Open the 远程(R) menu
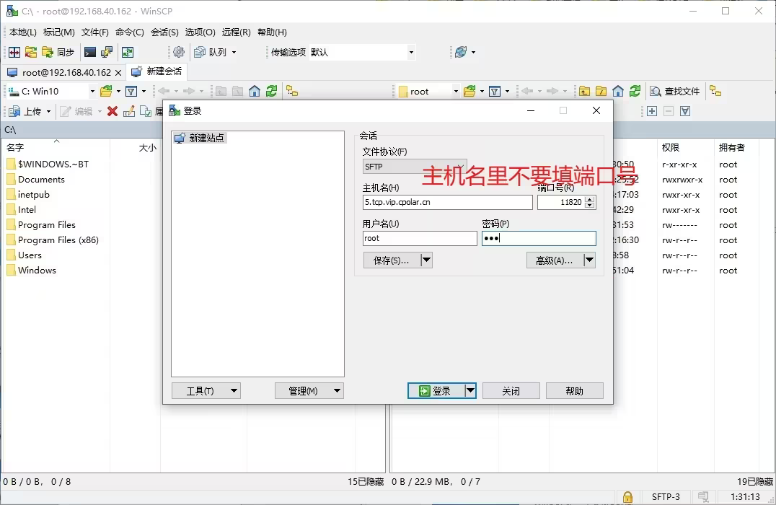 pyautogui.click(x=236, y=32)
